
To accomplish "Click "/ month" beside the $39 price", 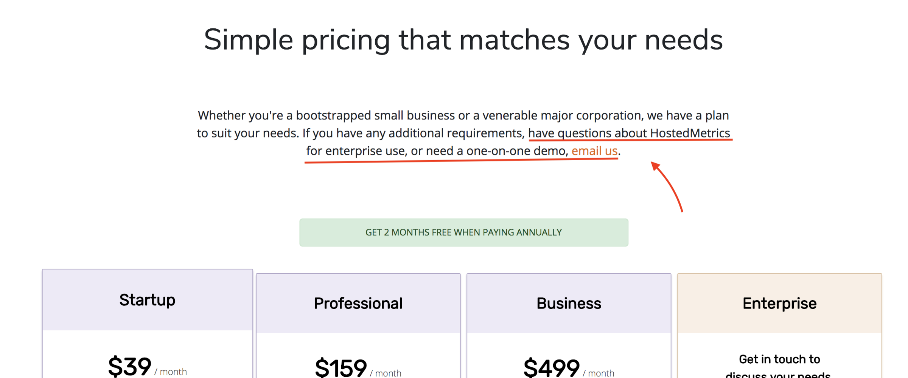I will click(171, 372).
